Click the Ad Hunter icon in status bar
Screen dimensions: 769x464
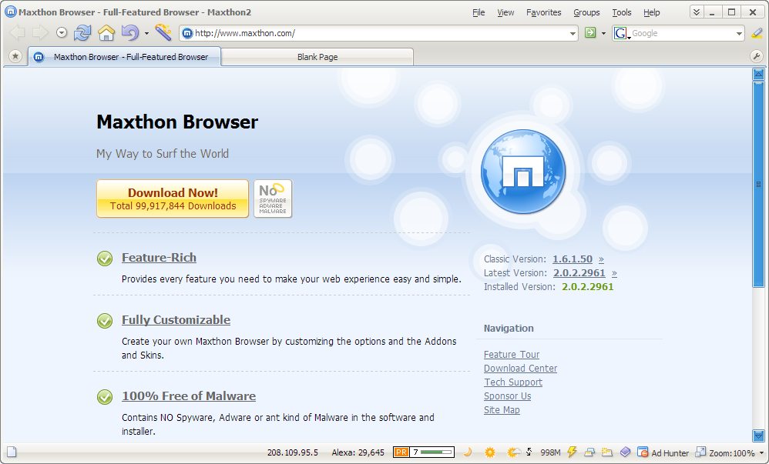point(644,452)
